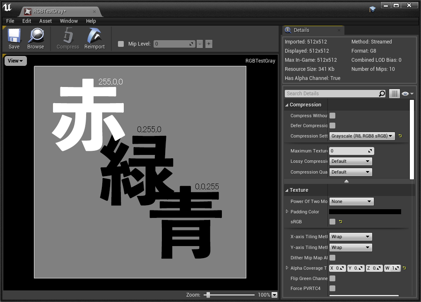Click the Save toolbar icon
Image resolution: width=421 pixels, height=302 pixels.
(x=14, y=39)
